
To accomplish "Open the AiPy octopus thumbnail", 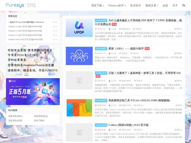I will [x=79, y=56].
